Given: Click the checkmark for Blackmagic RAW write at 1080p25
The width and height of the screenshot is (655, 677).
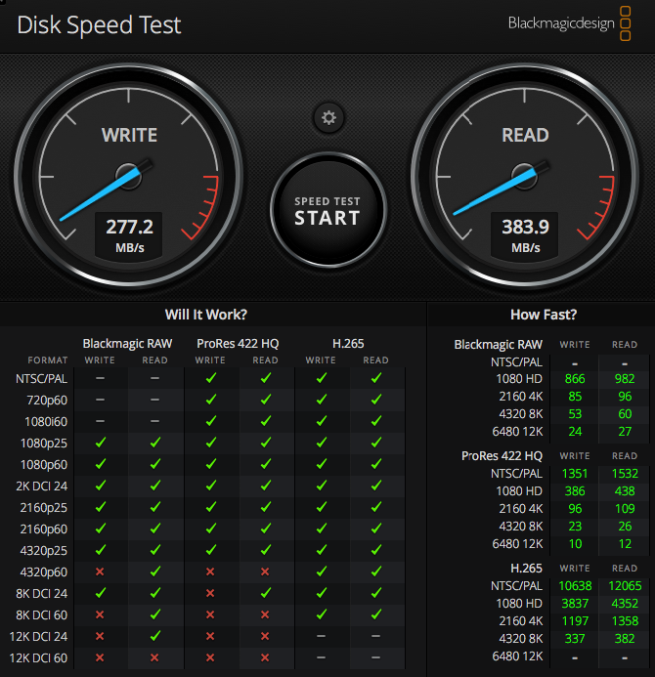Looking at the screenshot, I should 101,443.
